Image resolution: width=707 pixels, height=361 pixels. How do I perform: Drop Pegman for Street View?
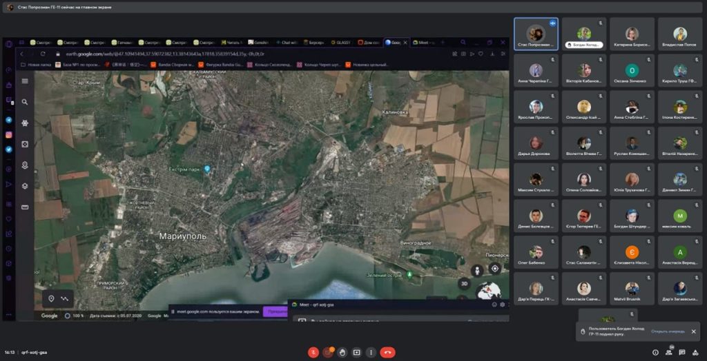pos(476,269)
